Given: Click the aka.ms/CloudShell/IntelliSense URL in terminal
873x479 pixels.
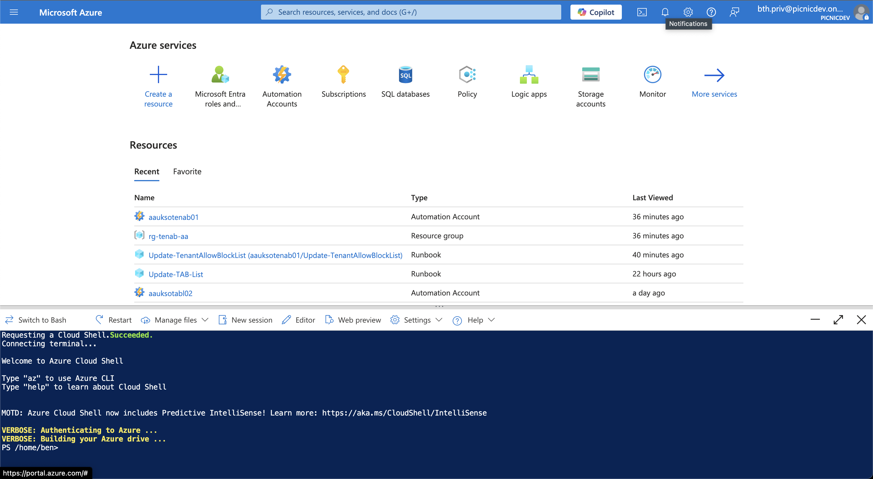Looking at the screenshot, I should [x=404, y=413].
